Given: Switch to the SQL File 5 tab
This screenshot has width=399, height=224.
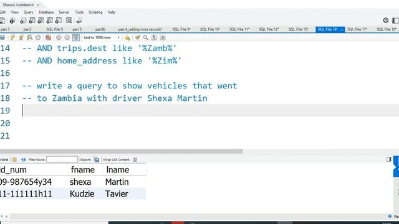Looking at the screenshot, I should (x=54, y=29).
